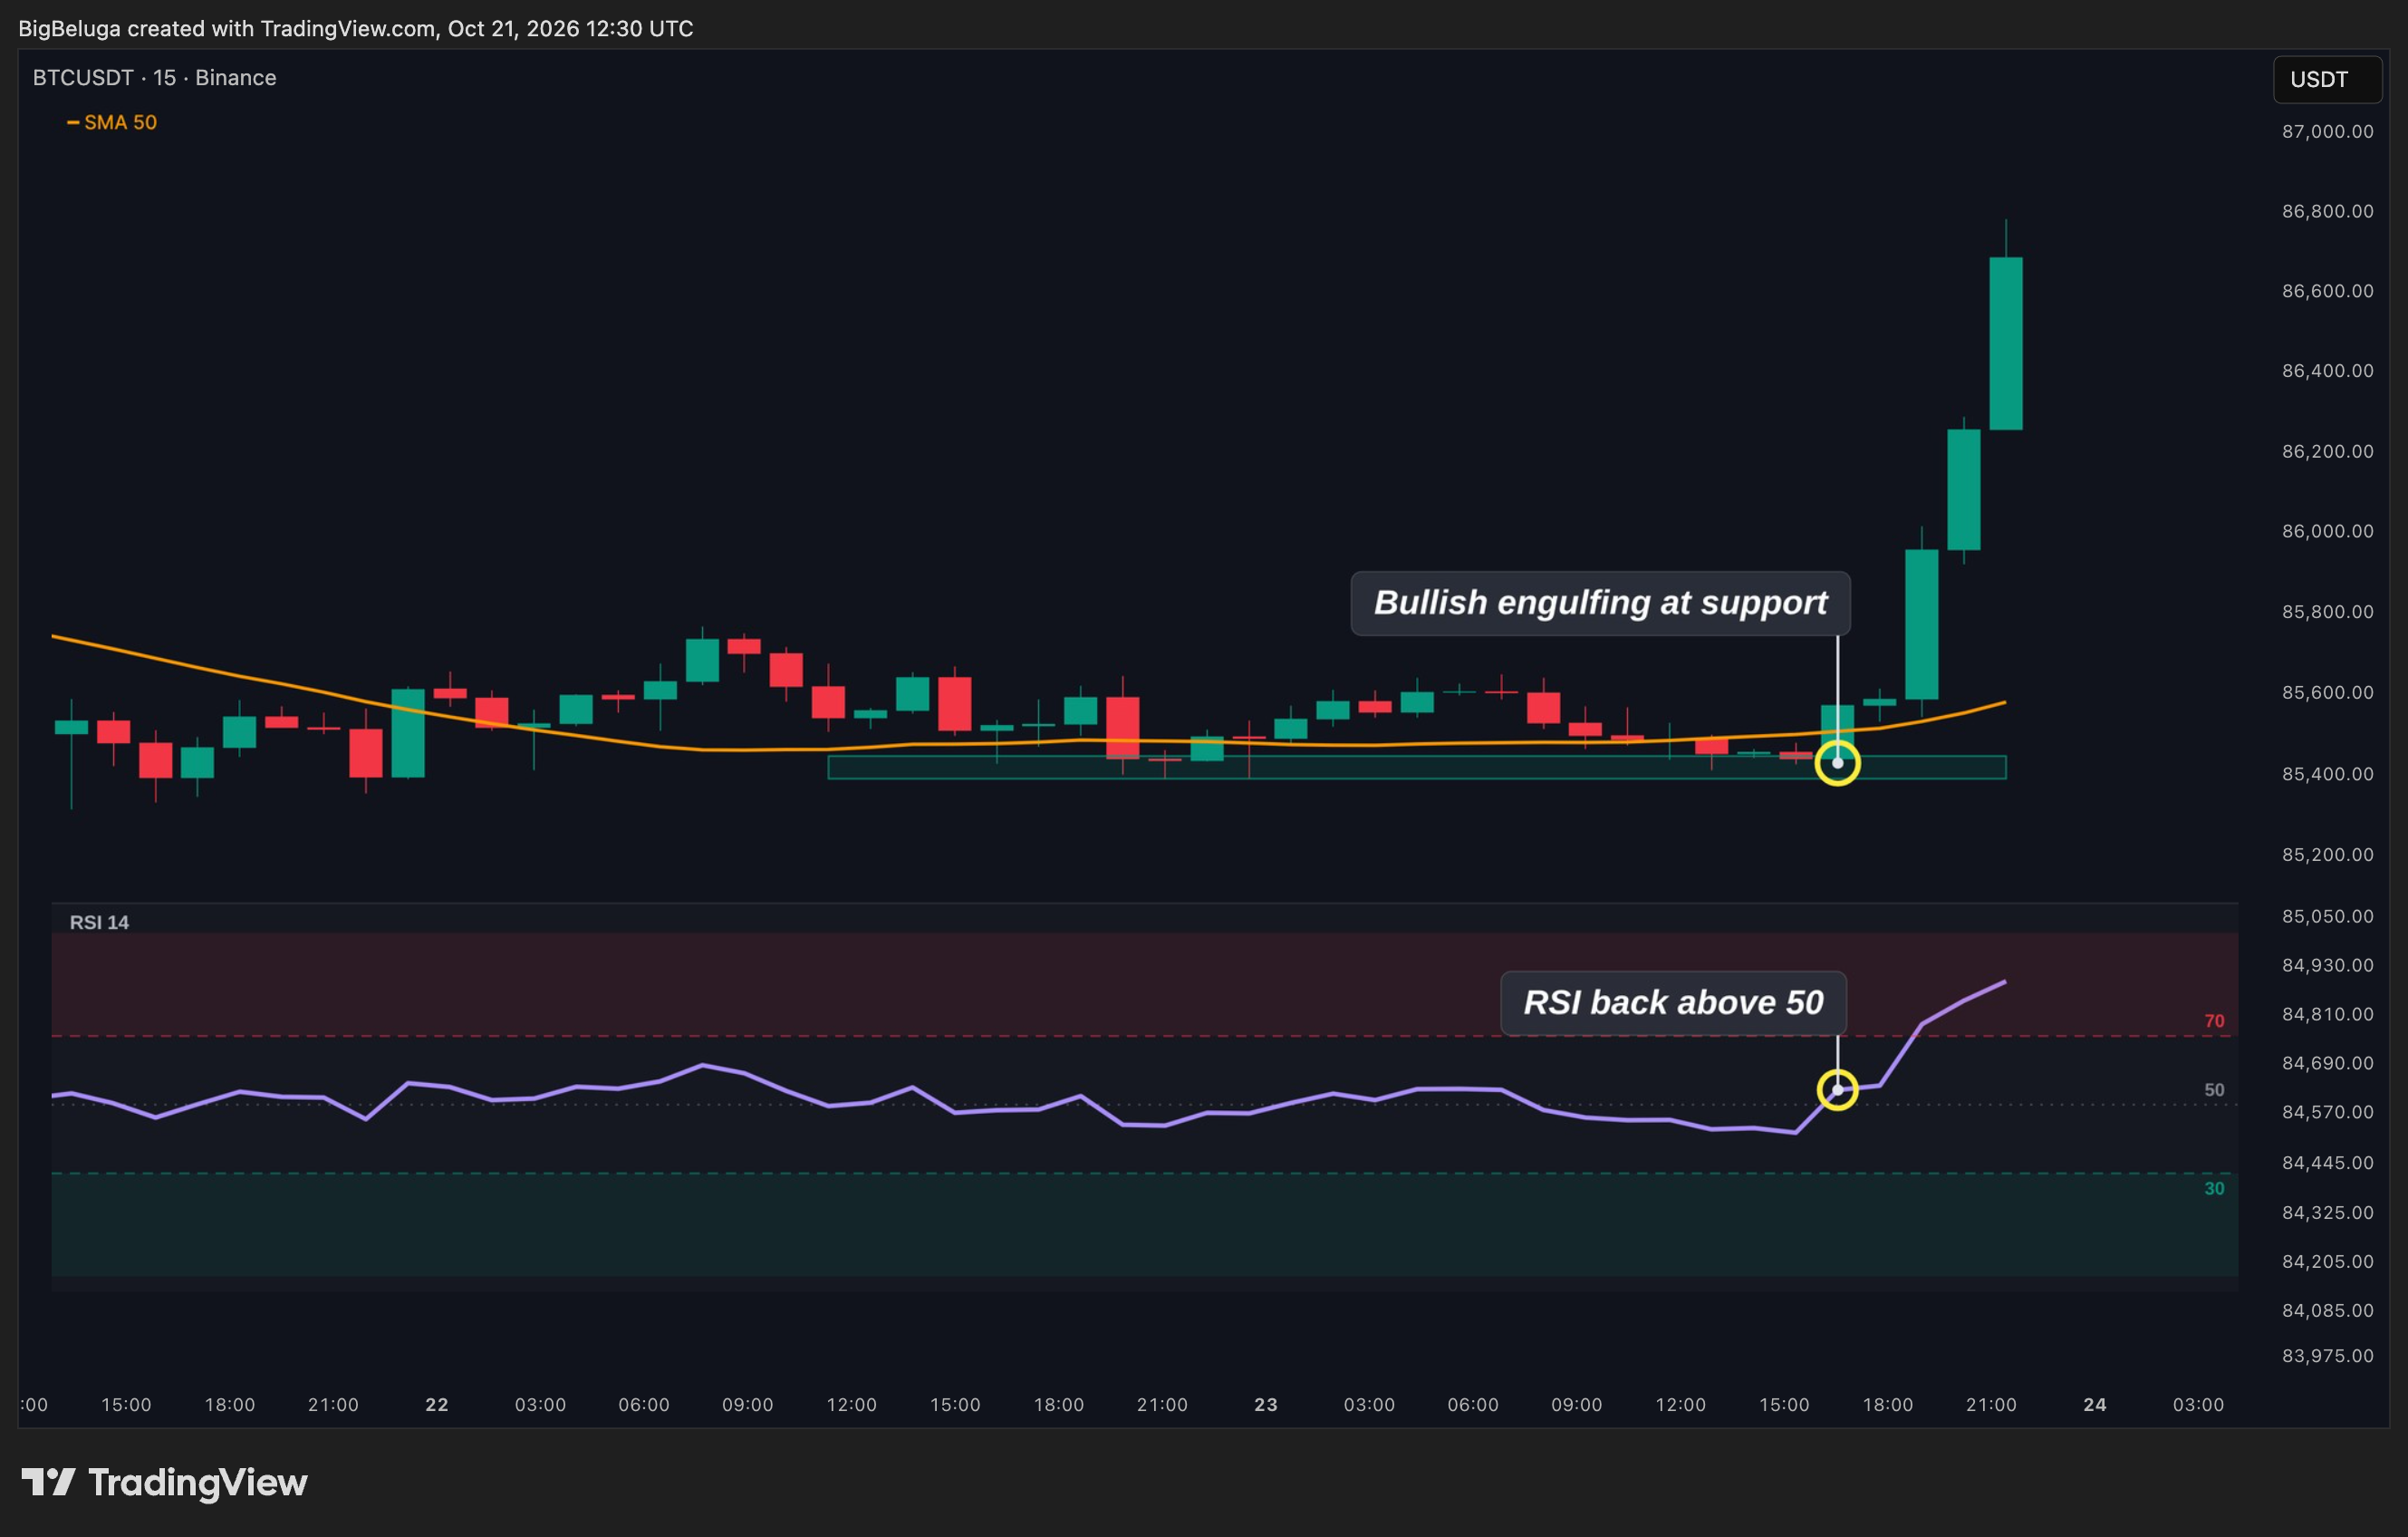Click the 'Bullish engulfing at support' annotation
The width and height of the screenshot is (2408, 1537).
pos(1600,604)
